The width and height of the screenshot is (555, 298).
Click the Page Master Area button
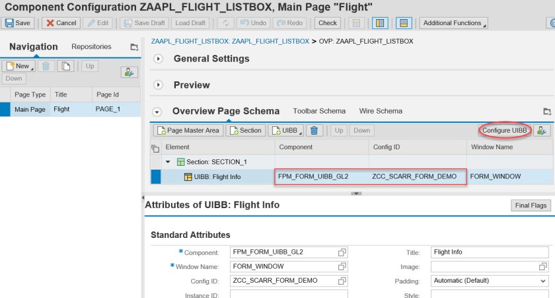point(188,131)
